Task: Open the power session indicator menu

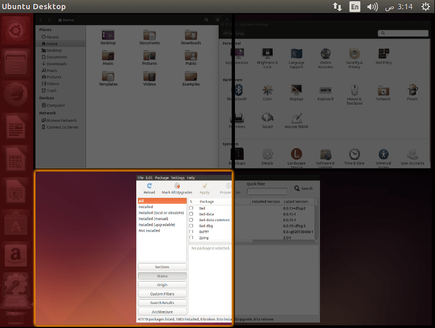Action: (x=426, y=7)
